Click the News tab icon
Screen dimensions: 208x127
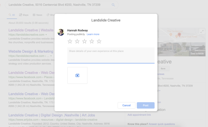[x=34, y=15]
